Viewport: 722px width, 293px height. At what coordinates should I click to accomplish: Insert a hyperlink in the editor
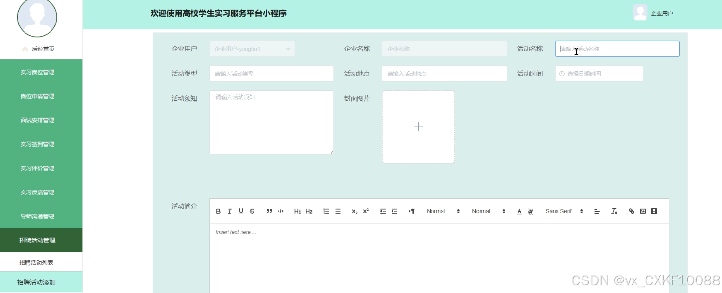632,211
